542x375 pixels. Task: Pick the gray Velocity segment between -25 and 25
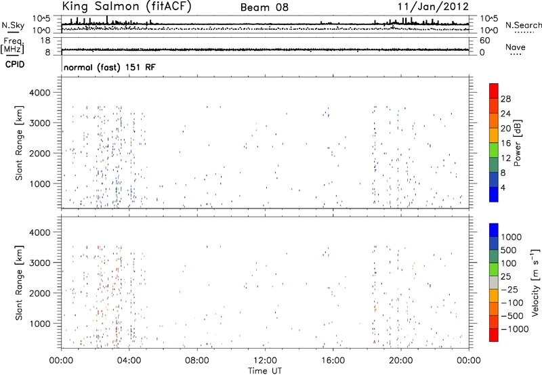point(494,283)
